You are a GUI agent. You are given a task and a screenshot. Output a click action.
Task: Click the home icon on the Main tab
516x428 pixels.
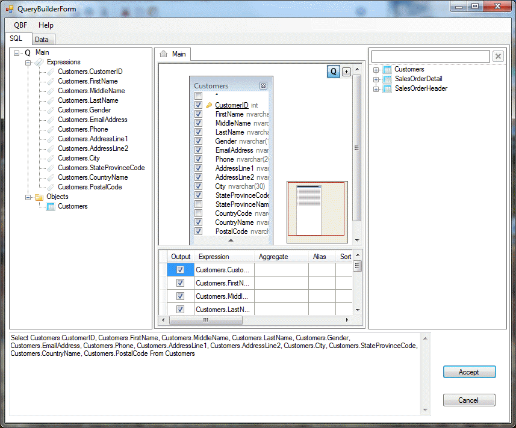point(164,53)
